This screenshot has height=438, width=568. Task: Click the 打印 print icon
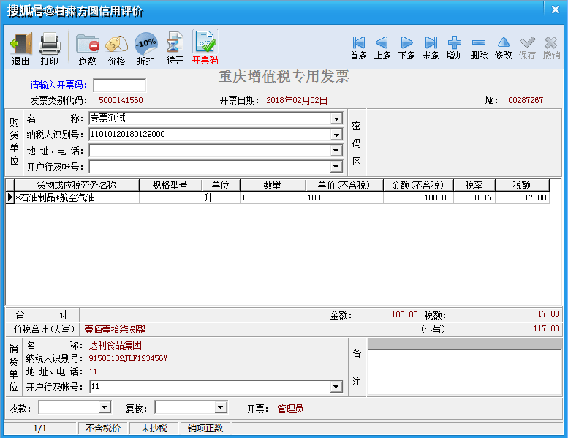pyautogui.click(x=49, y=48)
